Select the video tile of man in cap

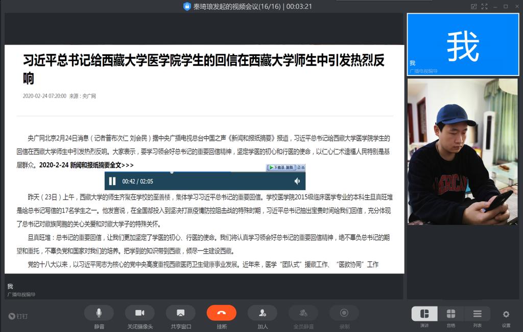463,151
